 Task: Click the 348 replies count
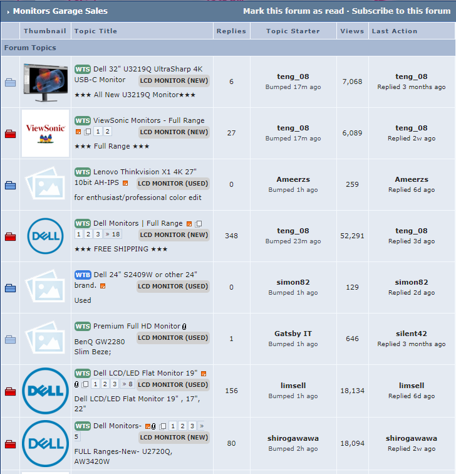[232, 236]
